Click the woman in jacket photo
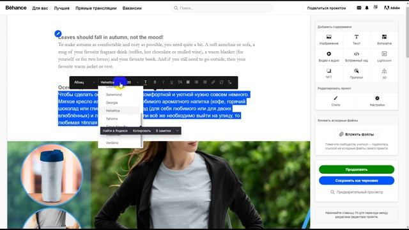This screenshot has width=409, height=230. (x=200, y=185)
